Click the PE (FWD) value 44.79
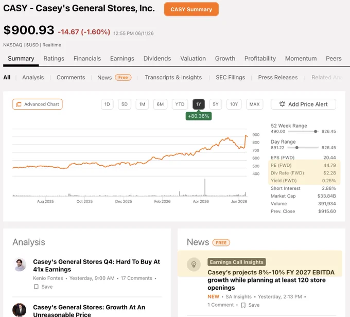The width and height of the screenshot is (350, 317). (329, 165)
